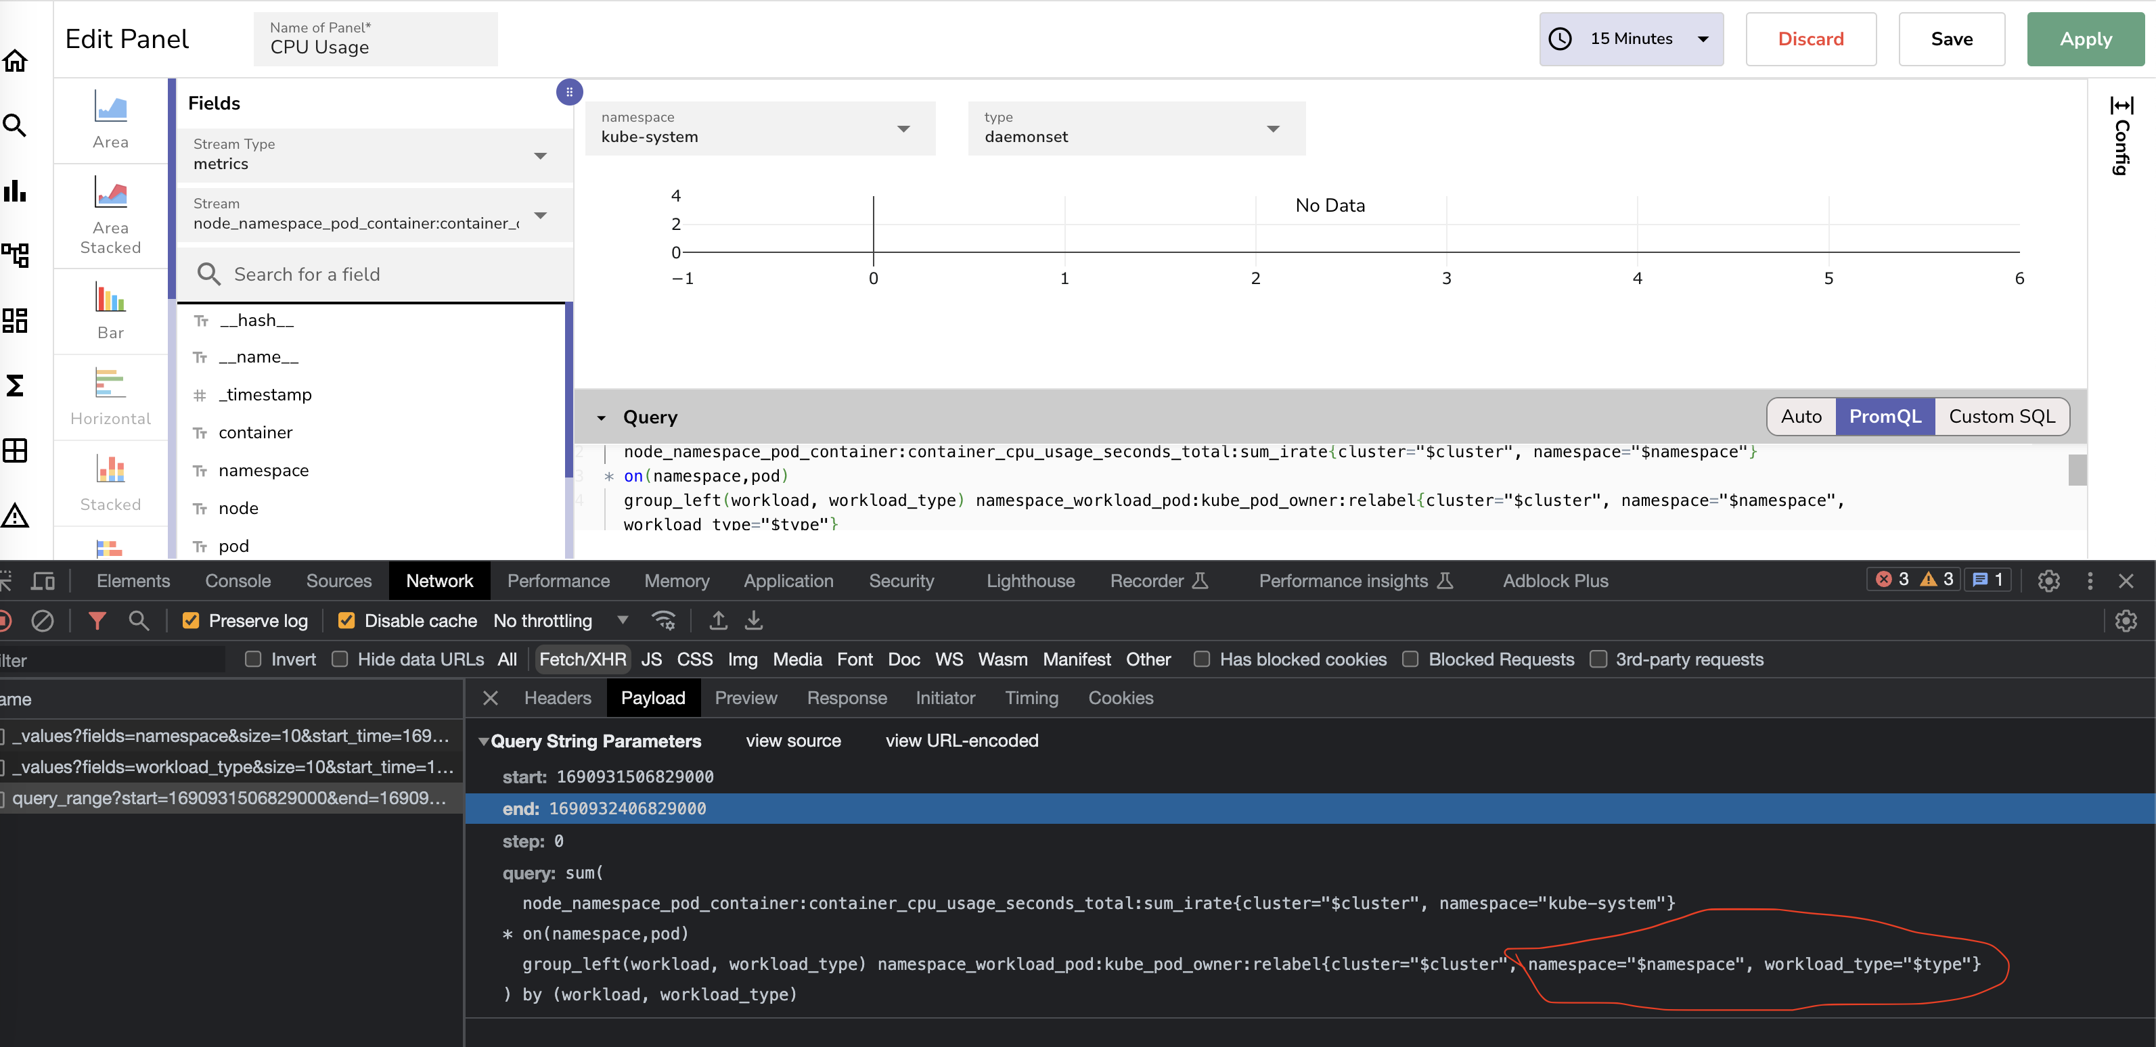Open the Stream selection dropdown

coord(374,215)
